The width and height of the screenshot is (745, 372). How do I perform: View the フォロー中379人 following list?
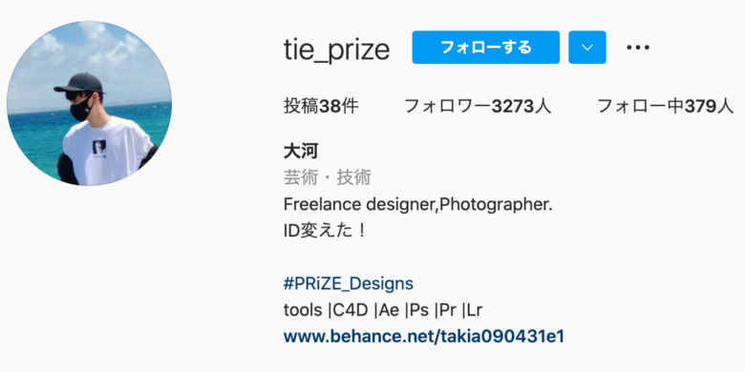665,107
